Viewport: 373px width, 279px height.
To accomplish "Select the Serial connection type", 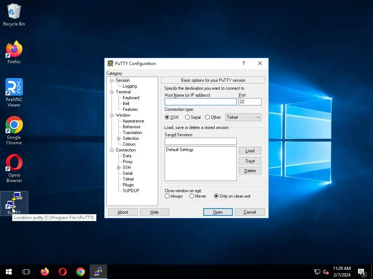I will click(x=193, y=117).
